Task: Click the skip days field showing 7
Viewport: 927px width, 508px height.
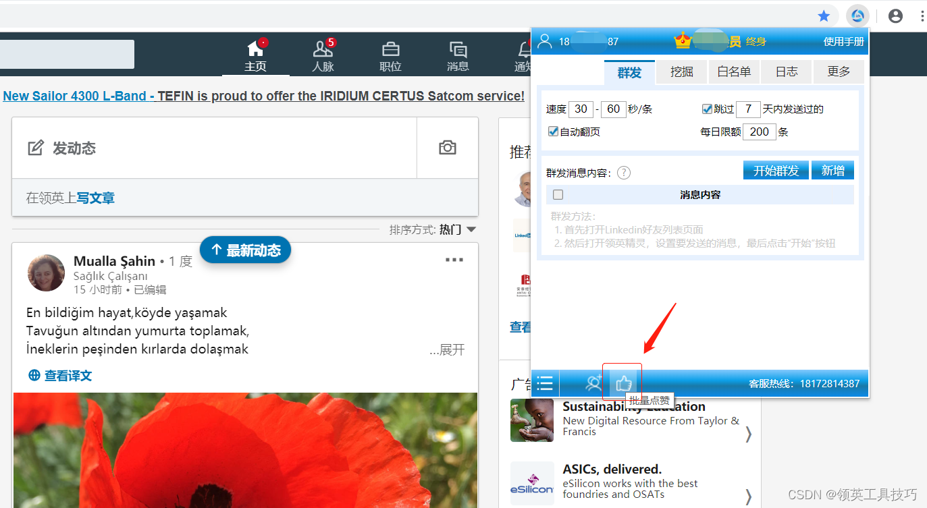Action: pyautogui.click(x=748, y=109)
